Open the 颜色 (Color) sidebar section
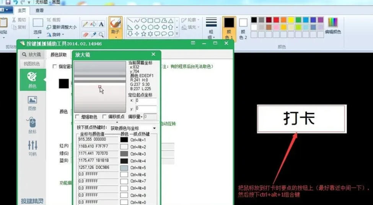 tap(33, 80)
